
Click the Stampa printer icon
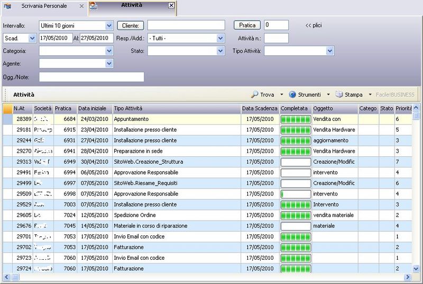pyautogui.click(x=339, y=94)
